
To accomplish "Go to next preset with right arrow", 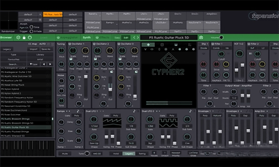I will click(138, 38).
